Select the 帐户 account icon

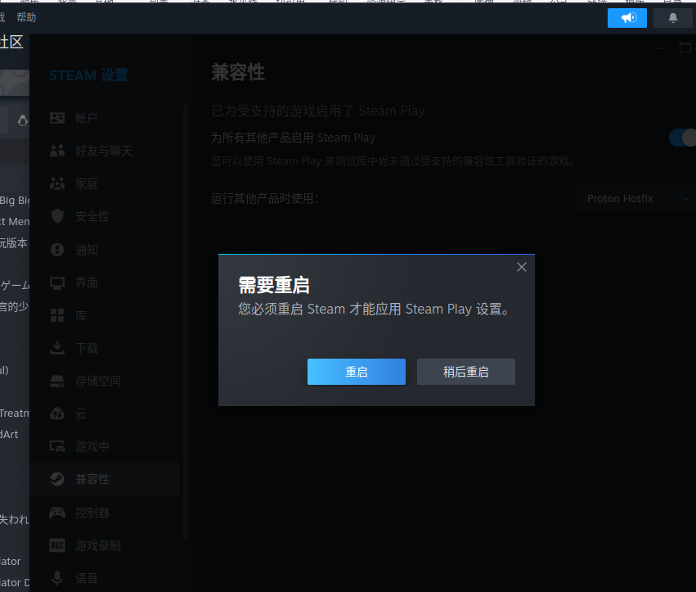coord(57,118)
